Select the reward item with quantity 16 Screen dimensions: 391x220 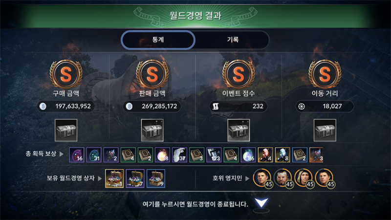click(77, 155)
